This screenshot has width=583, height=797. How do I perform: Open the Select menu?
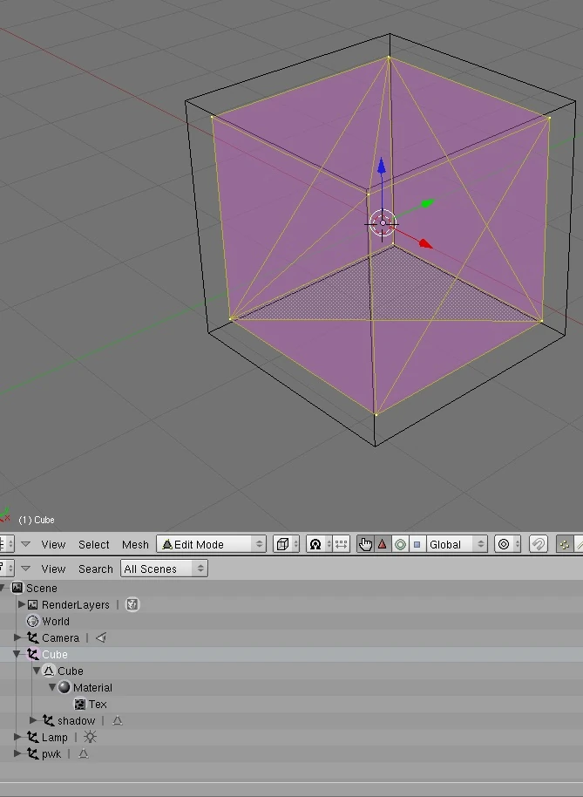[94, 544]
